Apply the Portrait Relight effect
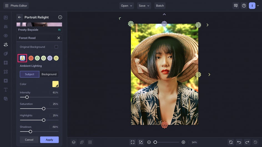Screen dimensions: 262x147 (x=49, y=140)
